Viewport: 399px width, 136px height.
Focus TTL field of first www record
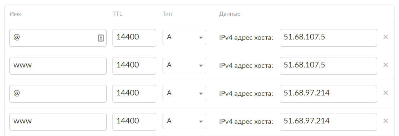134,66
